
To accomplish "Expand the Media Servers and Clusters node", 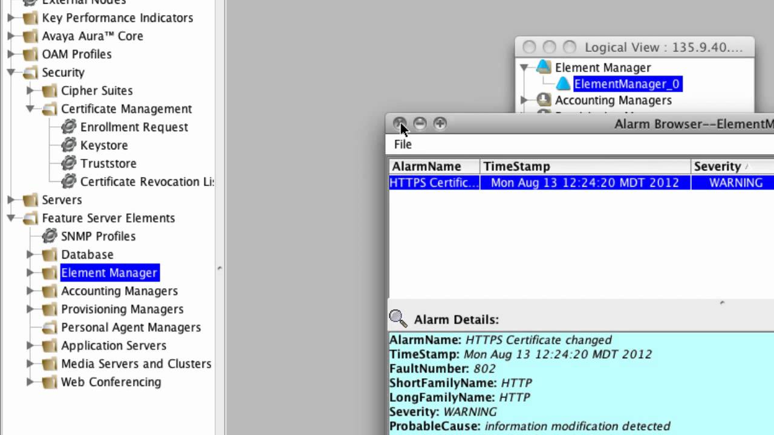I will click(30, 364).
